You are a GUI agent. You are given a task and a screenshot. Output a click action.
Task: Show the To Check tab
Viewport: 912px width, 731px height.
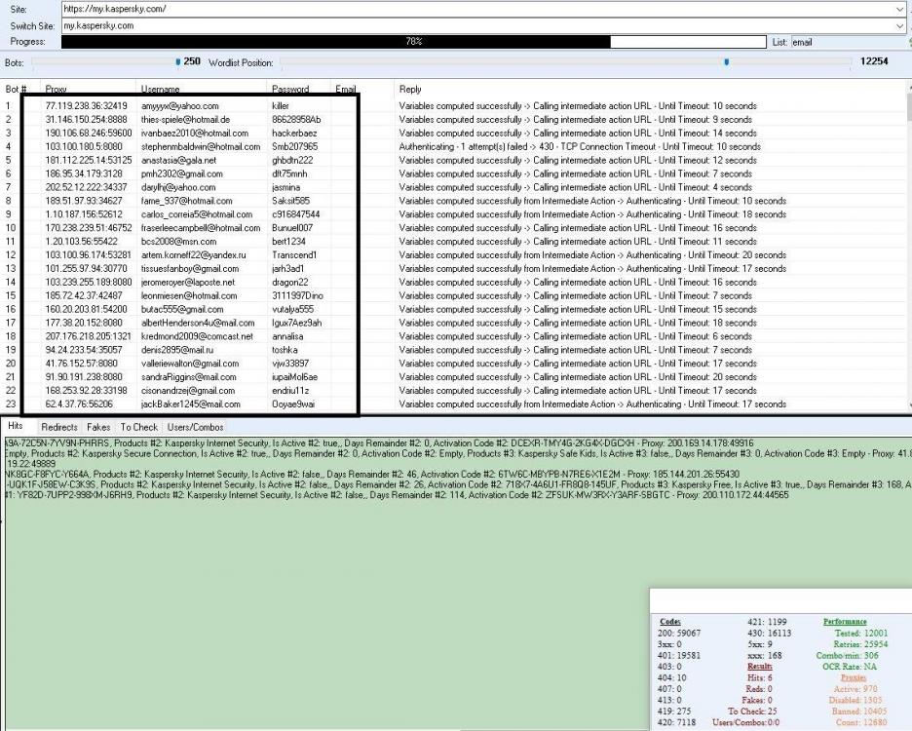tap(138, 427)
